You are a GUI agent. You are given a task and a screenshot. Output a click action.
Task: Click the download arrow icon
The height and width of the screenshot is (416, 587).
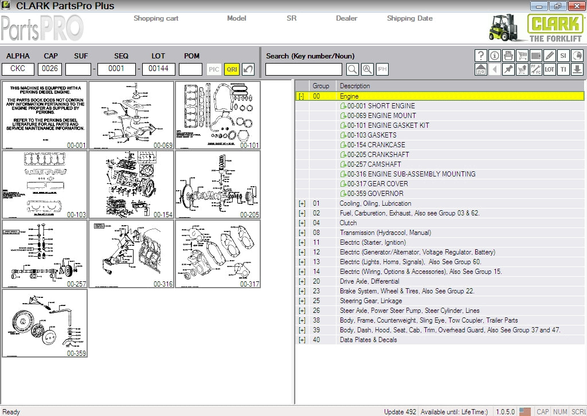[x=577, y=69]
